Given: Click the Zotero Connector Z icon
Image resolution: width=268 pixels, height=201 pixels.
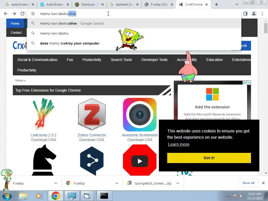Looking at the screenshot, I should click(x=92, y=114).
